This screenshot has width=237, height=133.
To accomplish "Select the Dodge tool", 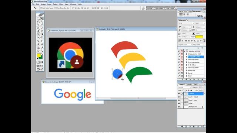I will [x=42, y=37].
